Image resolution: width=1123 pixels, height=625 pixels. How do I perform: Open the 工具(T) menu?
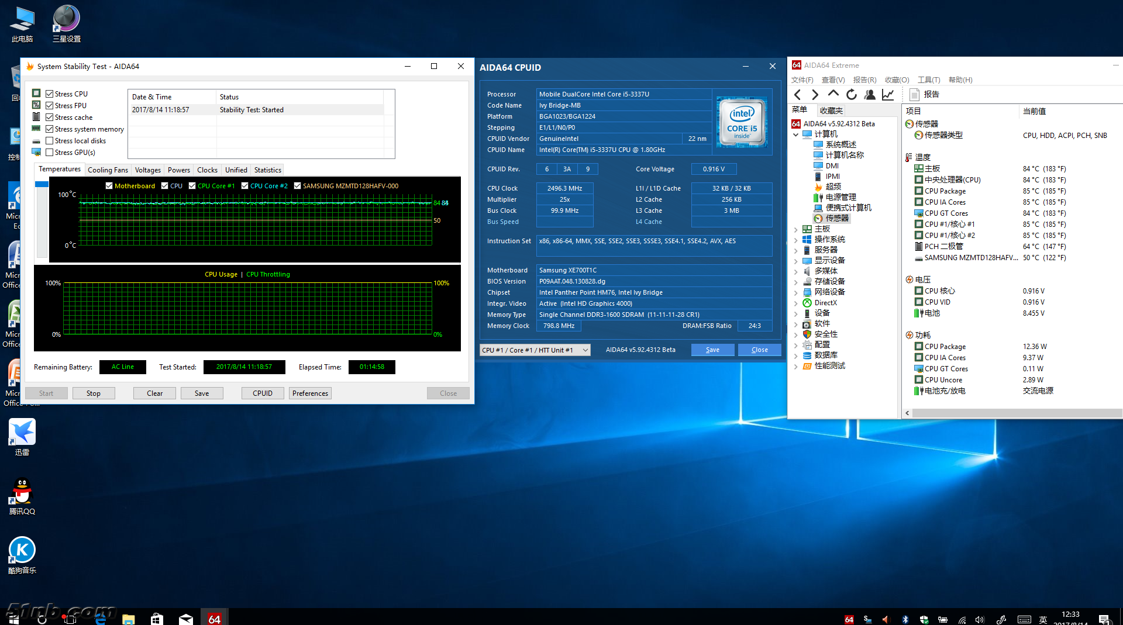(928, 80)
